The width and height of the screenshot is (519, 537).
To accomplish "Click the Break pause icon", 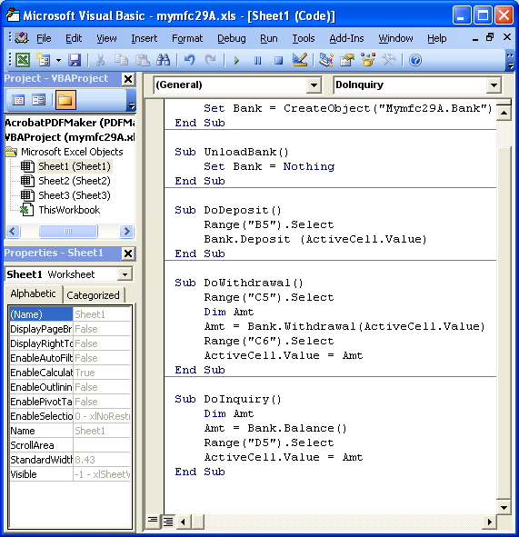I will [x=257, y=61].
